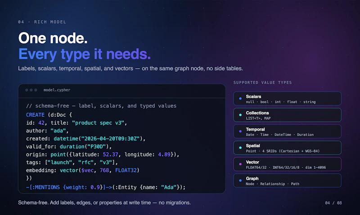
Task: Click the Collections value type card
Action: pos(287,115)
